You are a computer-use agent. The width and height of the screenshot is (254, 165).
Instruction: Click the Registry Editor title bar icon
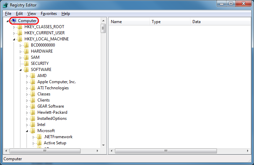[x=5, y=5]
